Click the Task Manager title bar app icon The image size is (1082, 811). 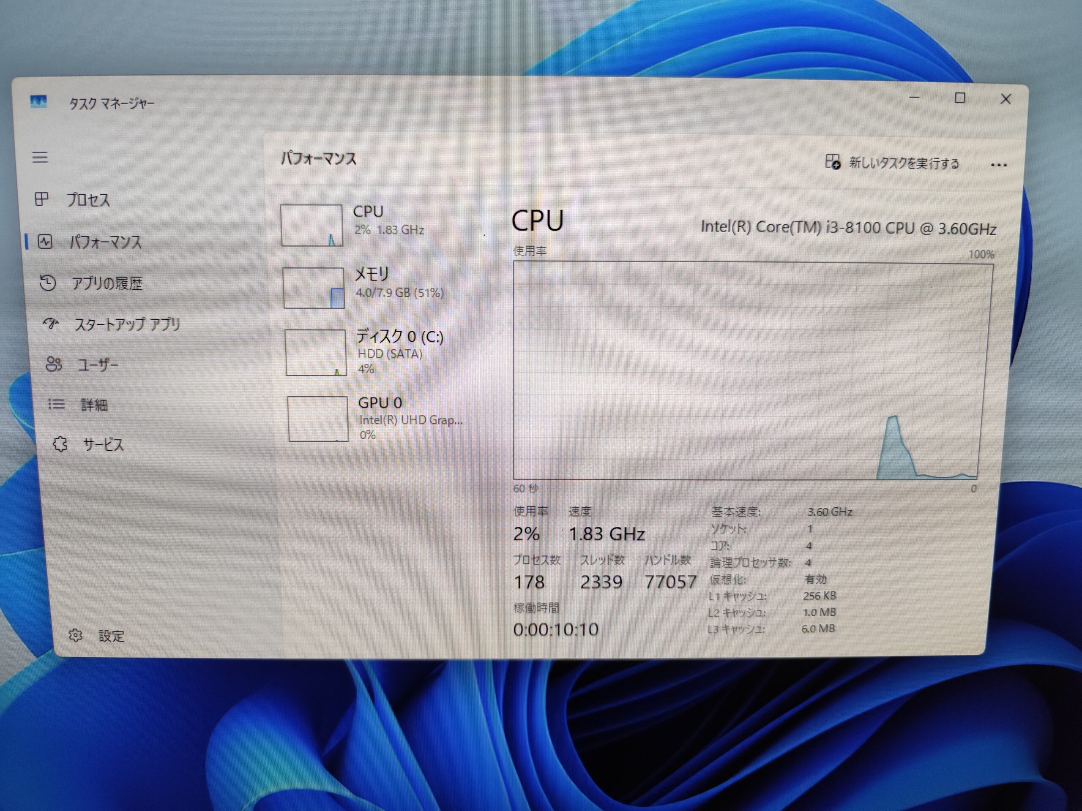point(38,102)
